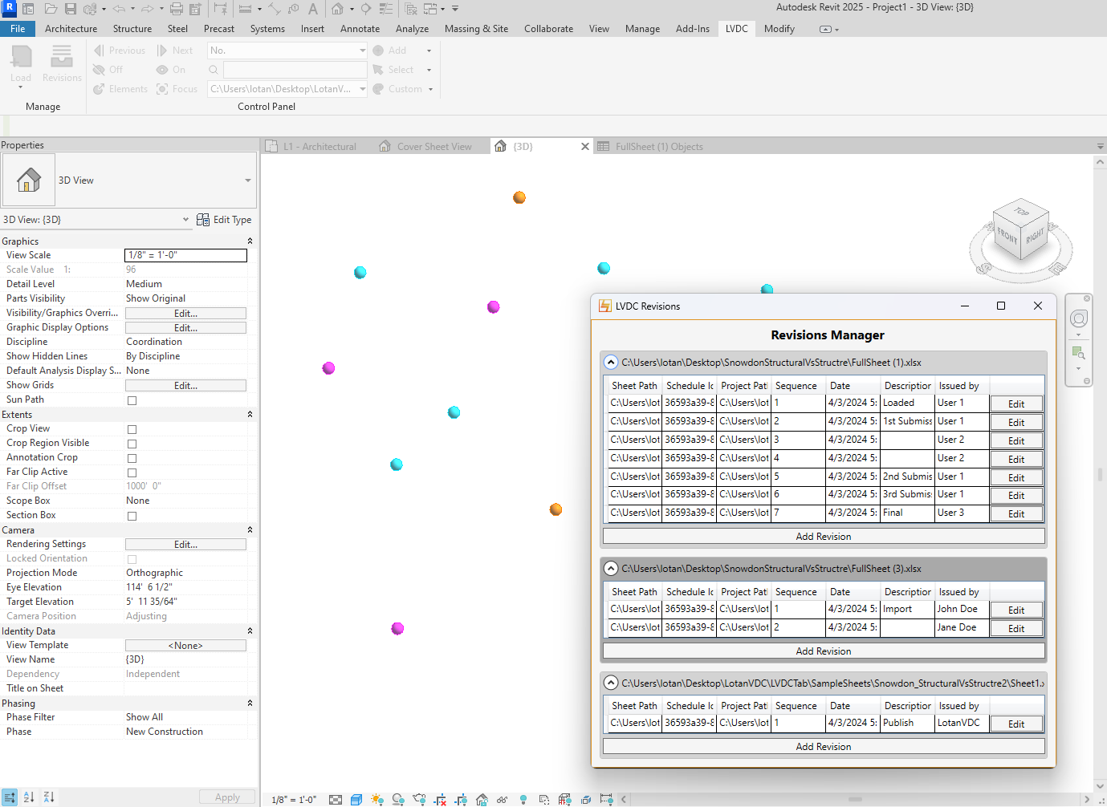Click the Open folder icon in quick access toolbar
The height and width of the screenshot is (807, 1107).
(x=51, y=9)
